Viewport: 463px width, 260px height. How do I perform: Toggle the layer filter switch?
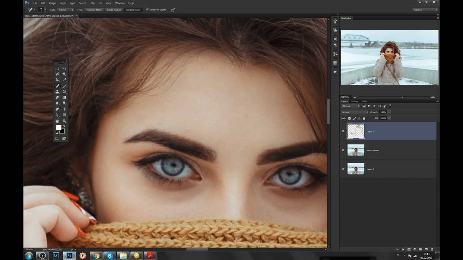pyautogui.click(x=390, y=106)
